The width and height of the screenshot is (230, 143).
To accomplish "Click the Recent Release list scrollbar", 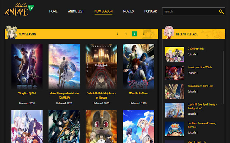I will pyautogui.click(x=223, y=77).
